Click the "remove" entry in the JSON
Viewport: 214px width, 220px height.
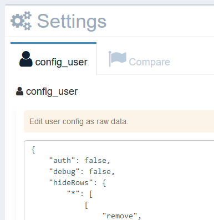tap(122, 216)
